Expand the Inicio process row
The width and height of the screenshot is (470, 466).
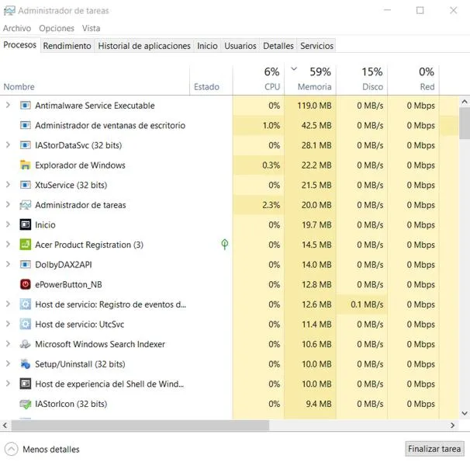(8, 224)
